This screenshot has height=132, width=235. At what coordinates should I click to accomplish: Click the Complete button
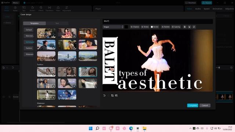pyautogui.click(x=192, y=105)
